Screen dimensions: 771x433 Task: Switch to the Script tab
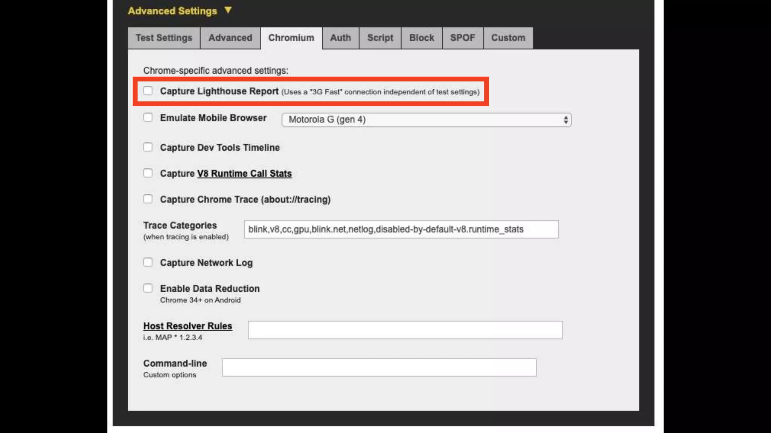[380, 38]
